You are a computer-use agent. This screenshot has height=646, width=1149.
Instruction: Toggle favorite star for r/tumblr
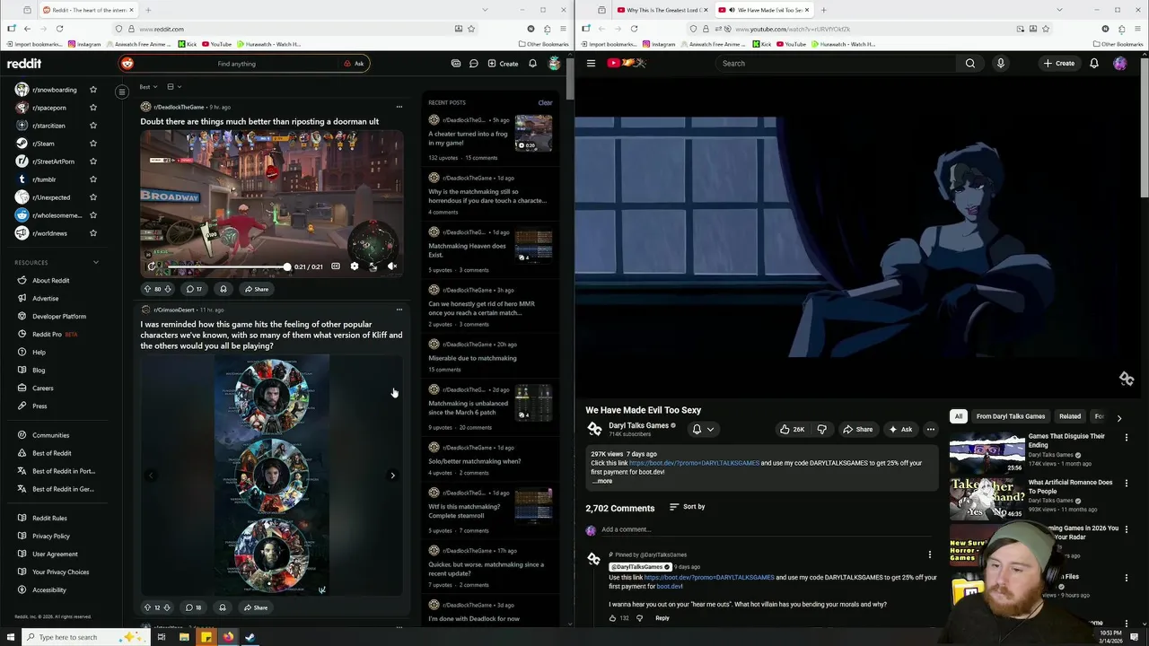(x=92, y=179)
